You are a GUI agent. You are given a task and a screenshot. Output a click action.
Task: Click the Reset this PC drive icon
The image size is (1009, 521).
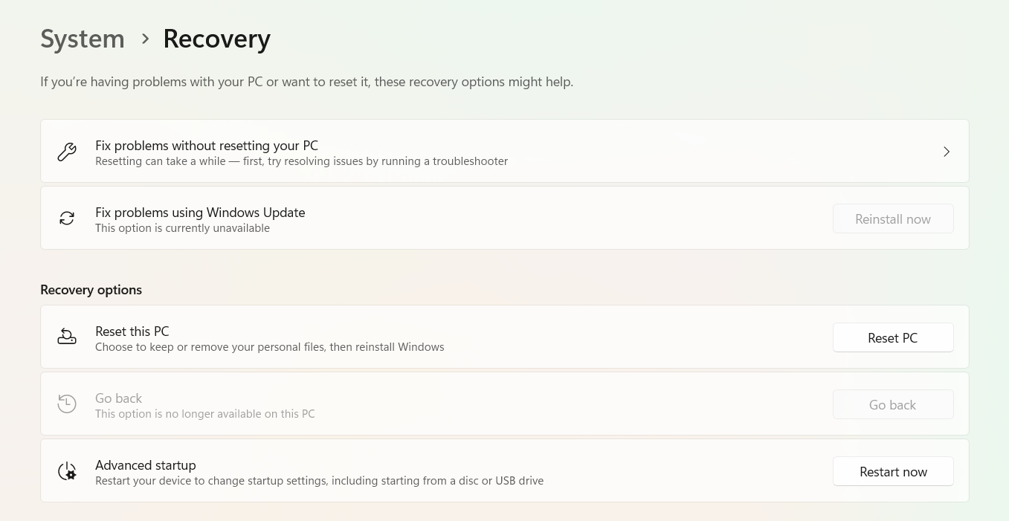(x=67, y=337)
